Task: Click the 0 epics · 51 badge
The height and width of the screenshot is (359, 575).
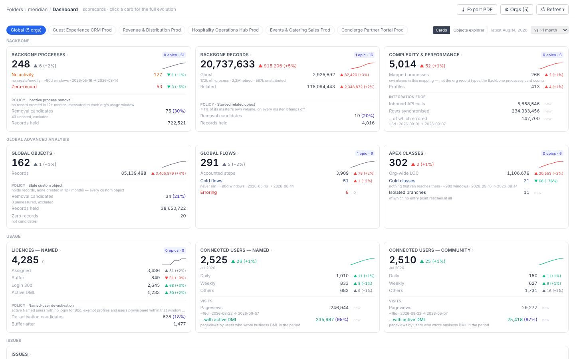Action: click(x=174, y=55)
